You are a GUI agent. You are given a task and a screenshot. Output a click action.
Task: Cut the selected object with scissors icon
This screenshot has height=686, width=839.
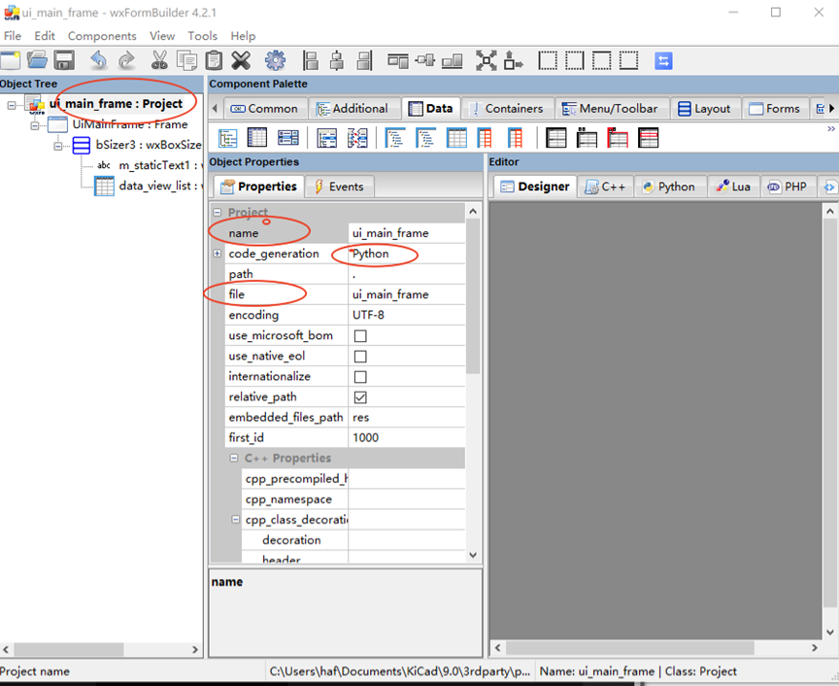click(x=159, y=60)
